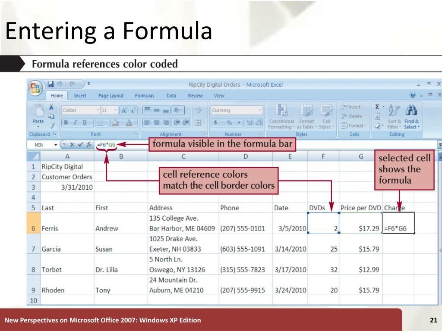Apply Comma Style format
This screenshot has height=331, width=442.
tap(239, 122)
